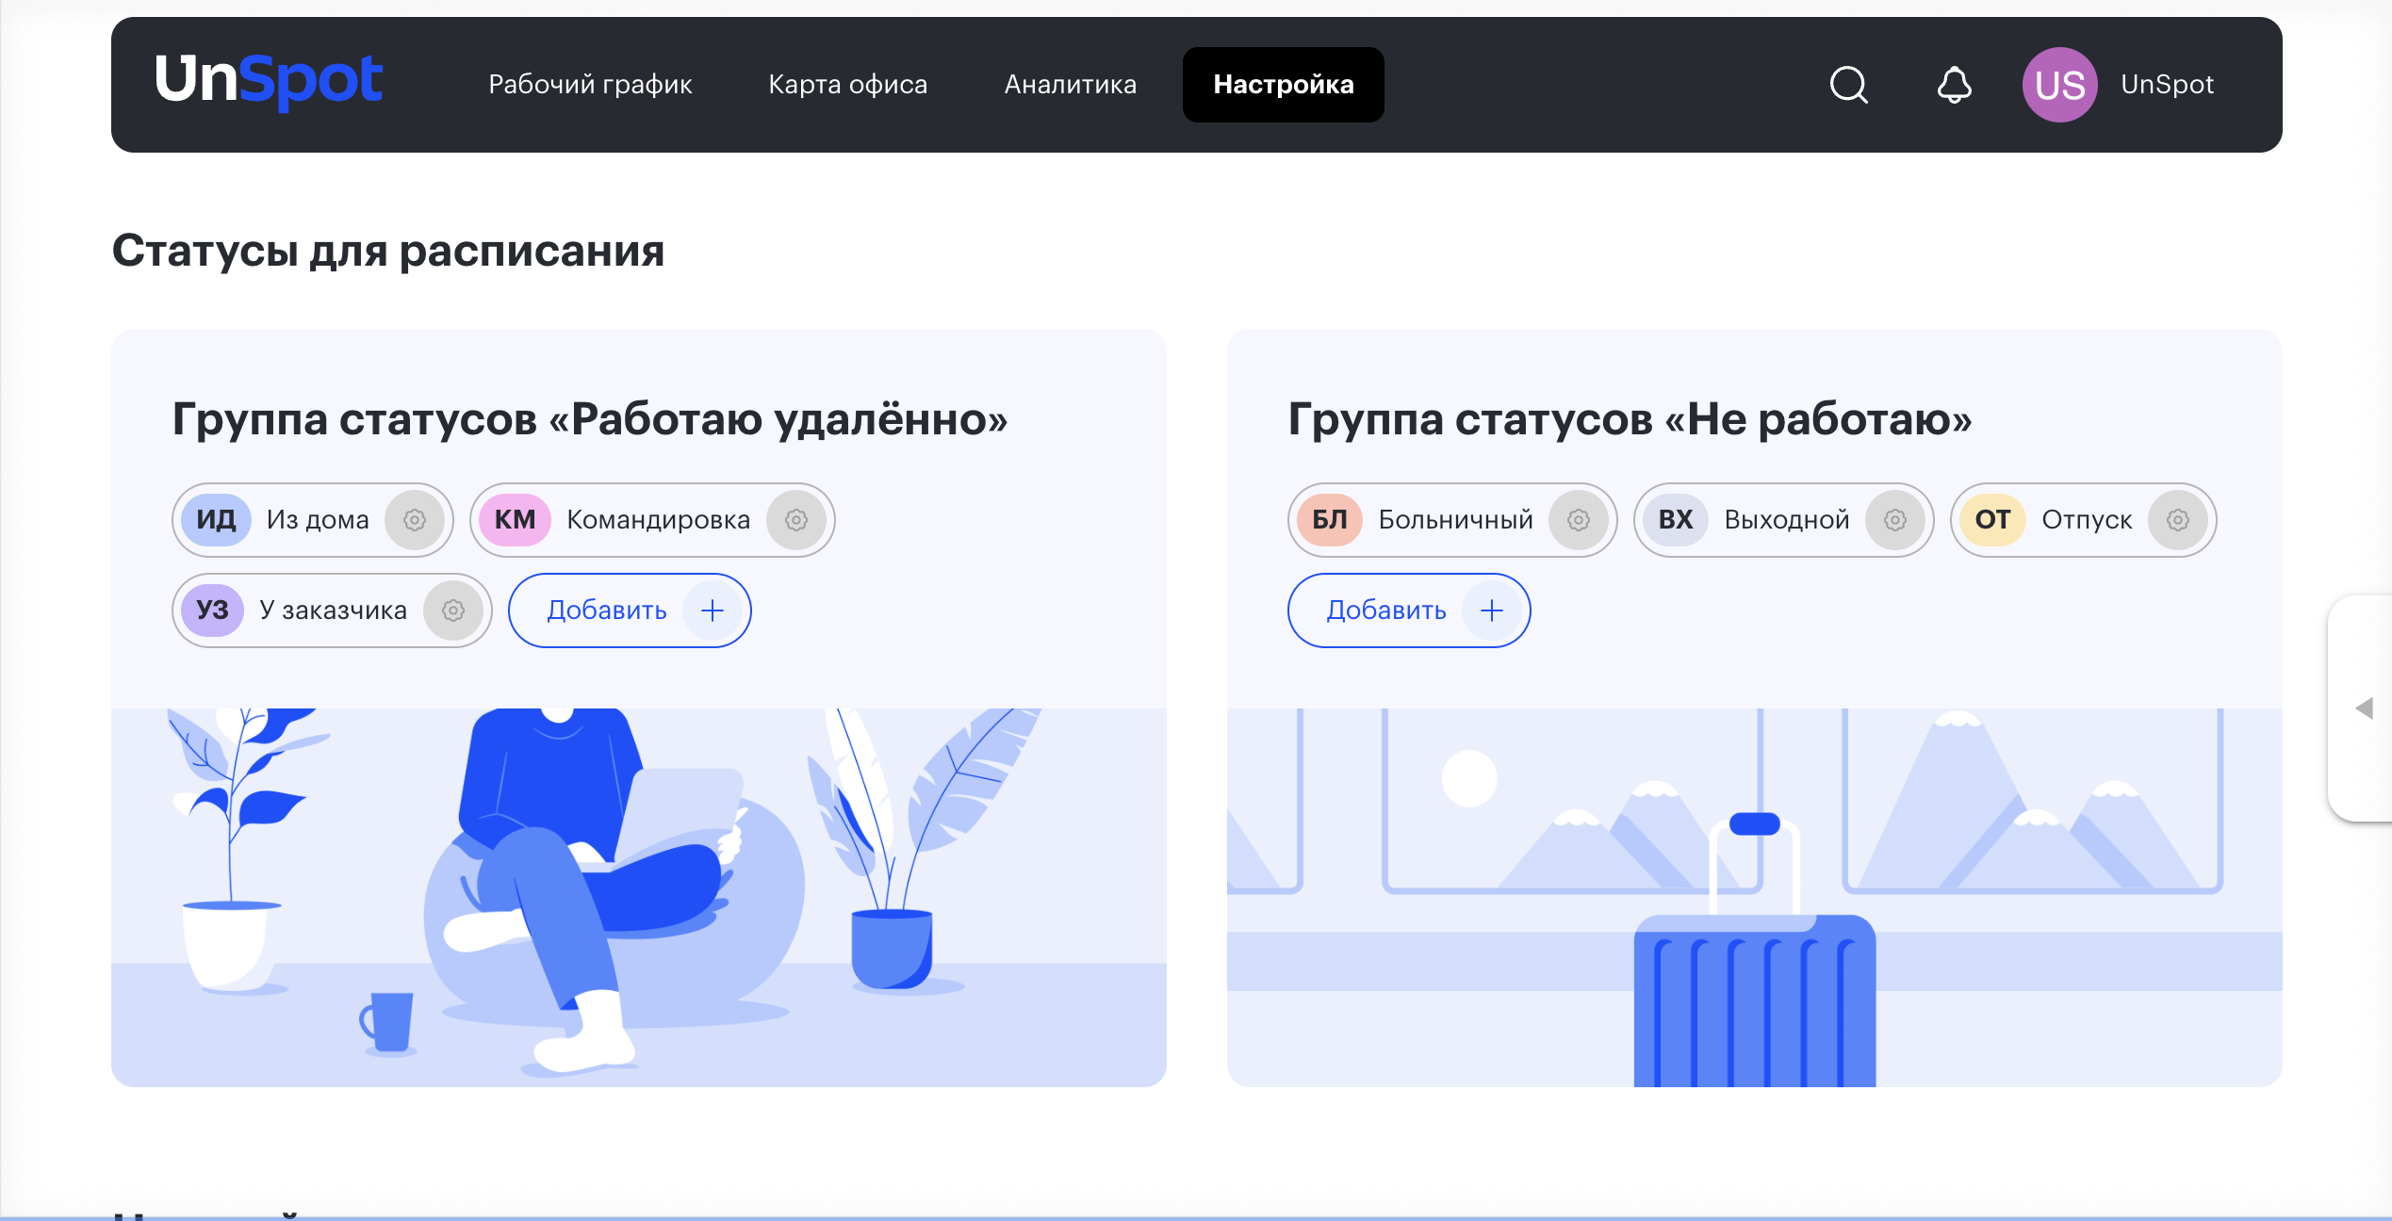Click the UnSpot logo
This screenshot has width=2392, height=1221.
[269, 81]
